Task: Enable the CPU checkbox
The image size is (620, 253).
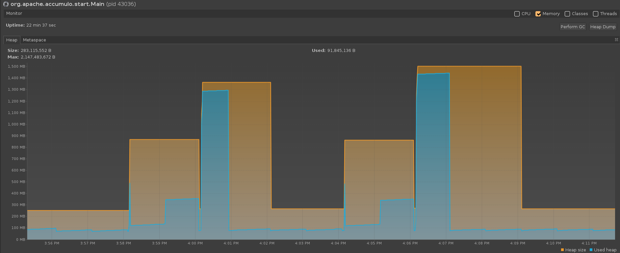Action: click(x=517, y=14)
